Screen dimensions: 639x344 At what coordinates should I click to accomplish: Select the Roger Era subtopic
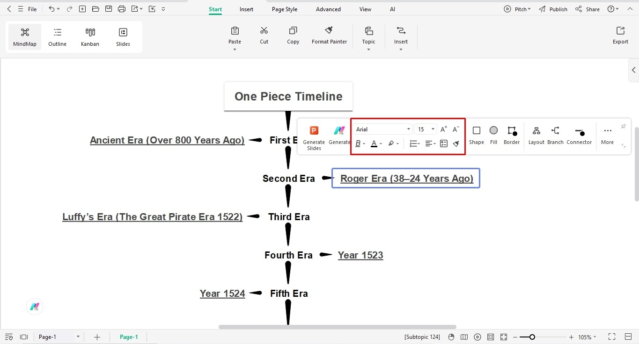pyautogui.click(x=406, y=178)
